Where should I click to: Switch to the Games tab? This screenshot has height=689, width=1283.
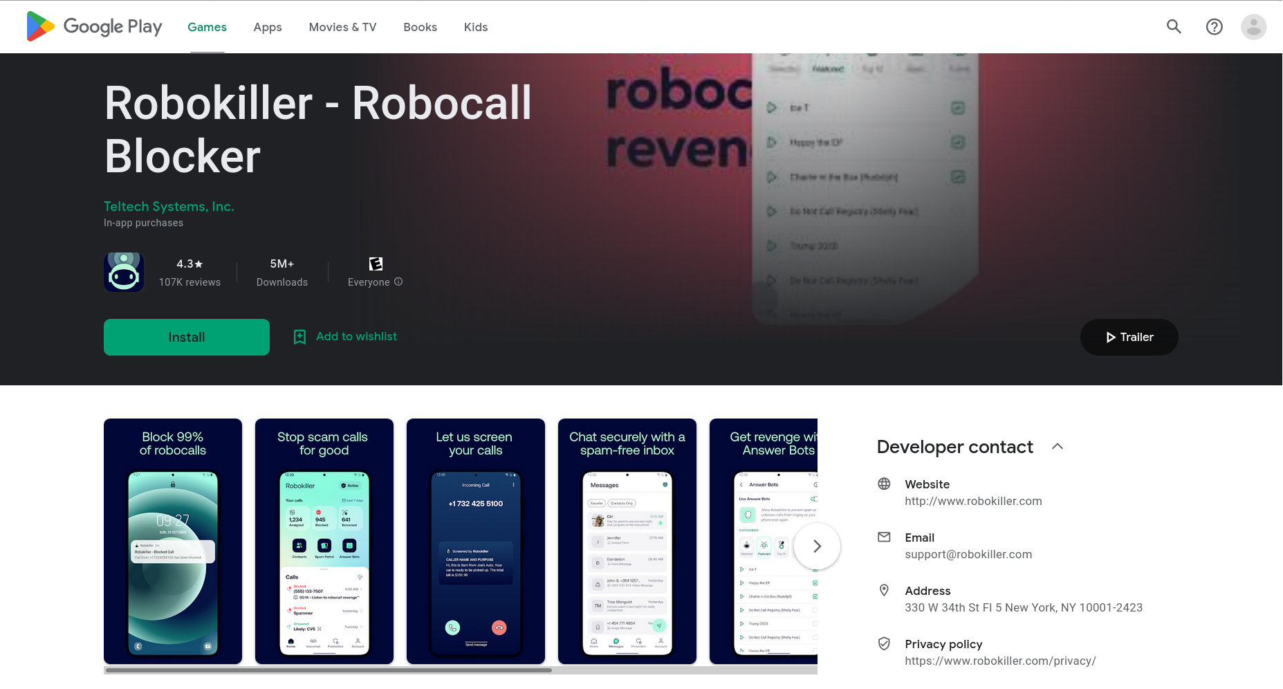[x=207, y=27]
